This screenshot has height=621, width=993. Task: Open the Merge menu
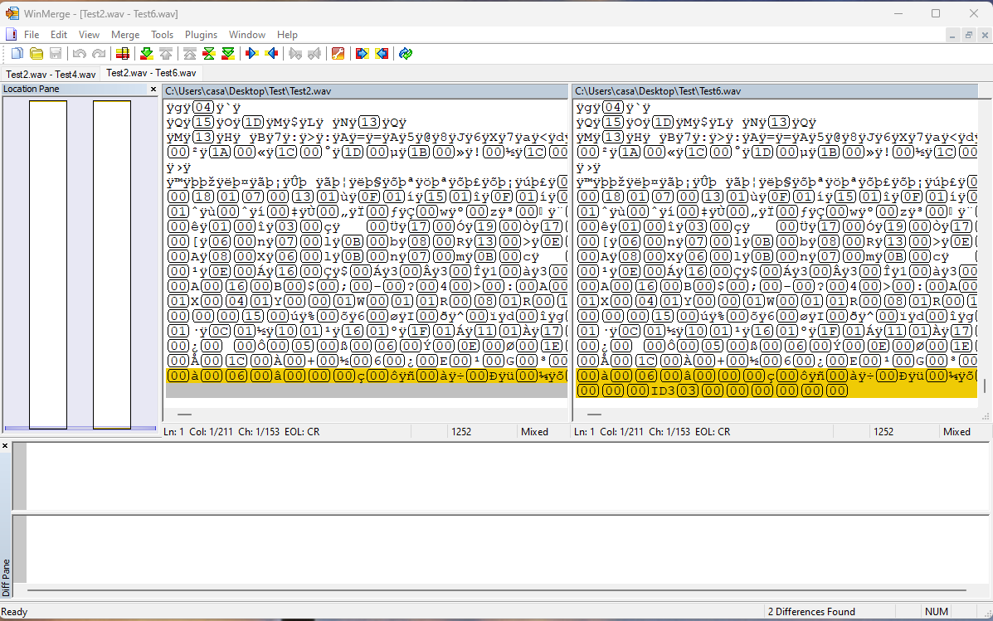(x=124, y=35)
